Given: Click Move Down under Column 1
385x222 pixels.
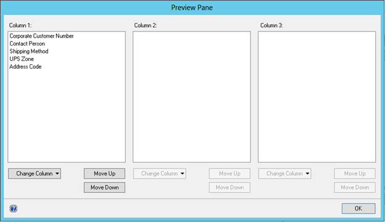Looking at the screenshot, I should click(x=104, y=187).
